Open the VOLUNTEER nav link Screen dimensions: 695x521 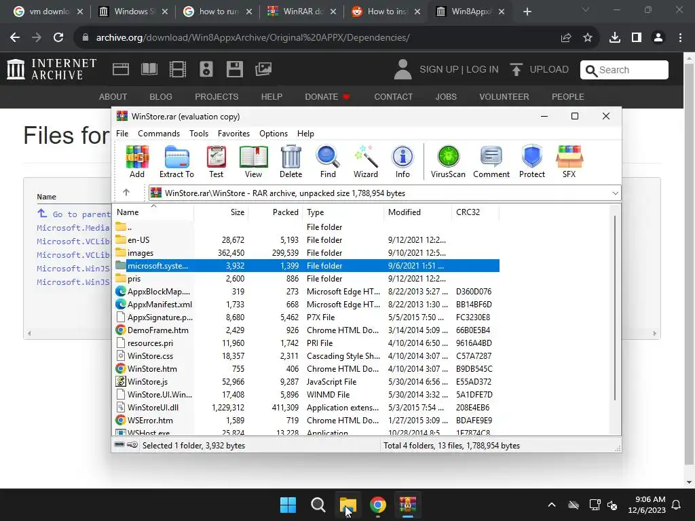click(x=504, y=96)
